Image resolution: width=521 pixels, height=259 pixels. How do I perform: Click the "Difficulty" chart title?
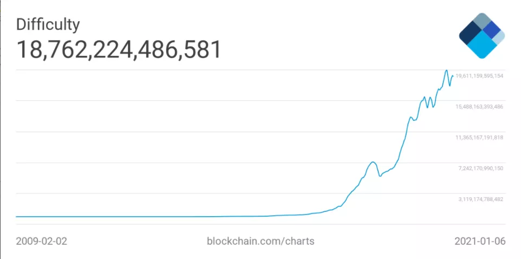pos(48,24)
